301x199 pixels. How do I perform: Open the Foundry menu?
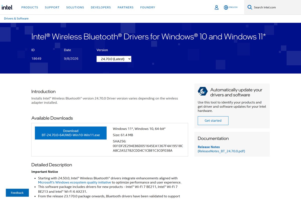point(147,7)
